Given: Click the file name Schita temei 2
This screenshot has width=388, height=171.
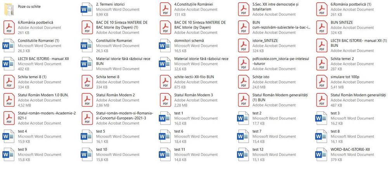Looking at the screenshot, I should [342, 59].
